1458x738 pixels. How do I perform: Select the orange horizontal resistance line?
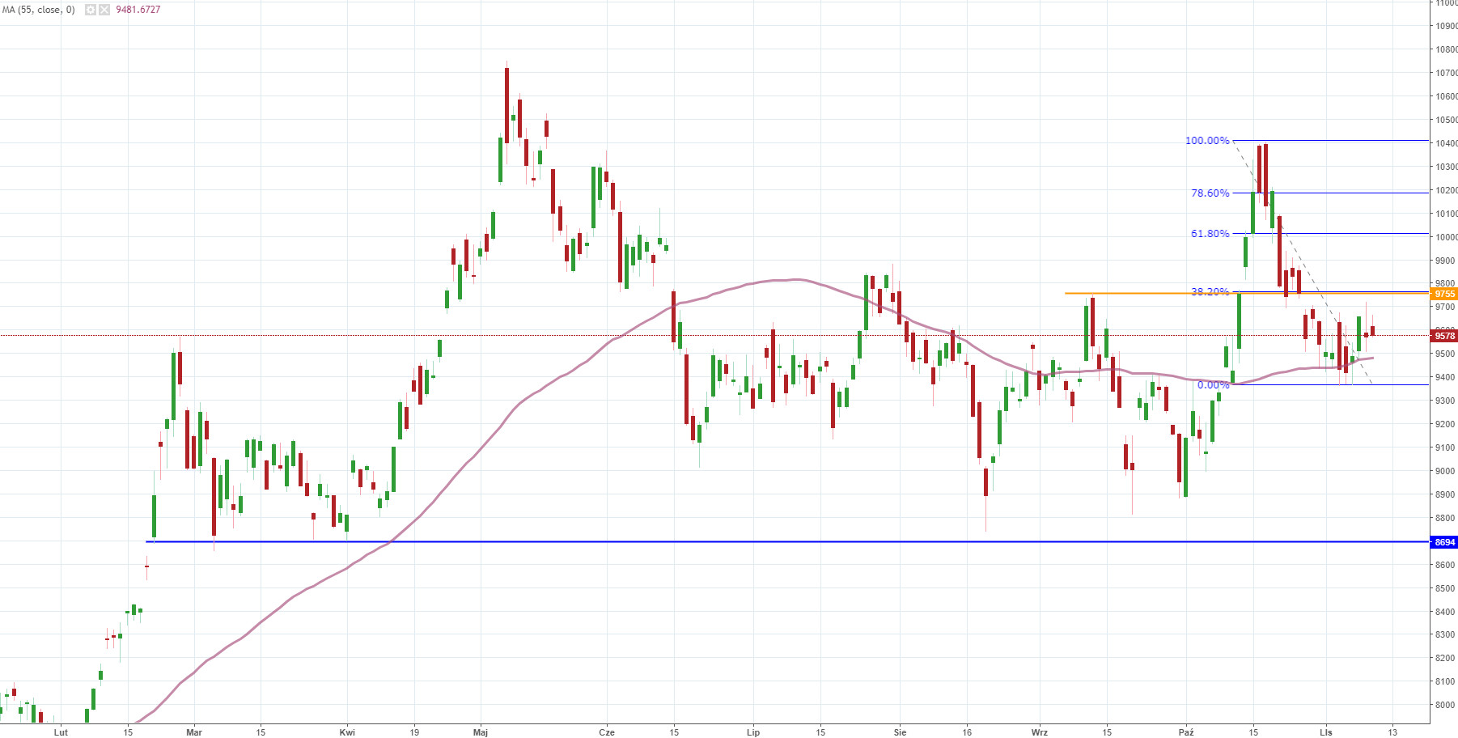1247,293
